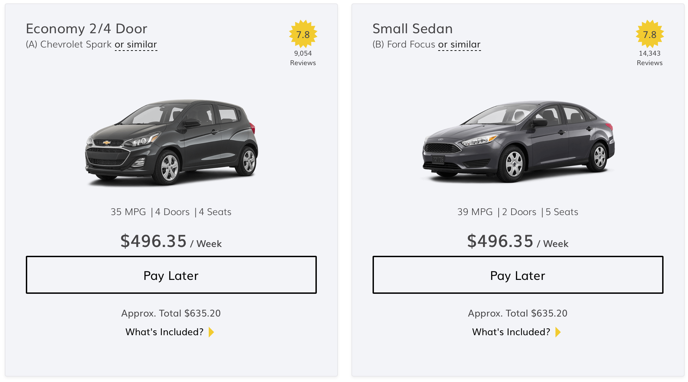Click the 7.8 rating badge for Chevrolet Spark
The image size is (688, 382).
click(303, 34)
